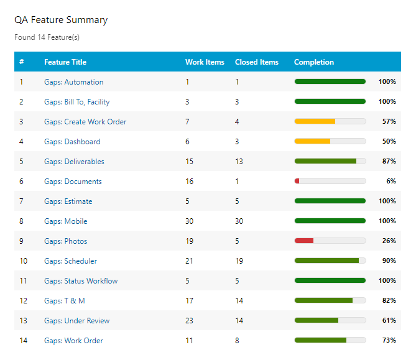Click the 73% completion value
The width and height of the screenshot is (416, 360).
(389, 340)
